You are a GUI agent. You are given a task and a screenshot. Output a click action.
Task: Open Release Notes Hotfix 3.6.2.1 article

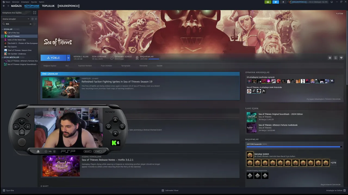(107, 160)
